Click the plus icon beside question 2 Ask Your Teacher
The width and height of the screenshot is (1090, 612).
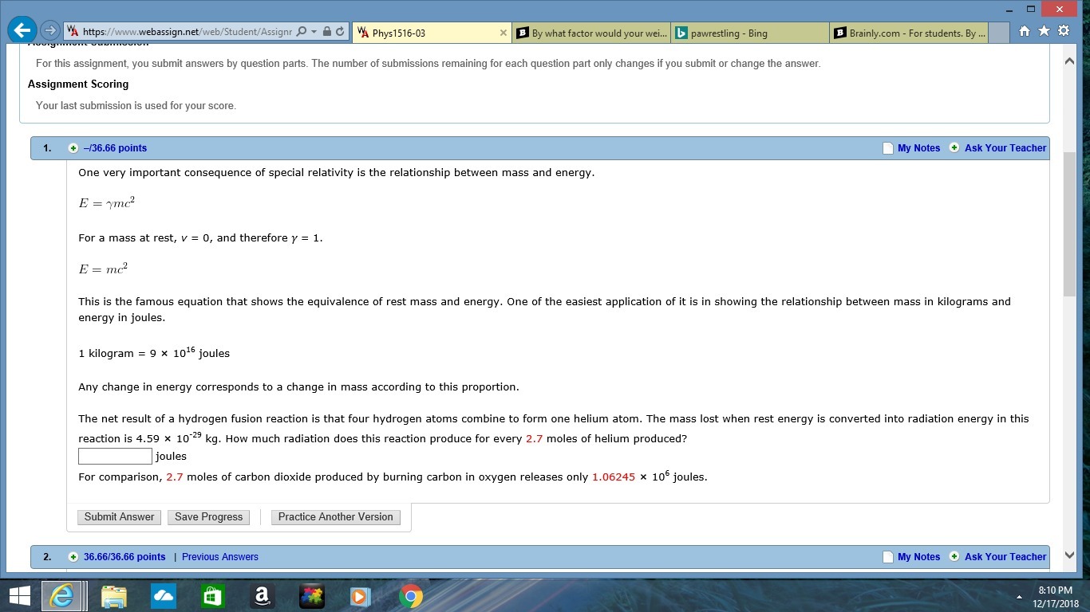(x=954, y=557)
